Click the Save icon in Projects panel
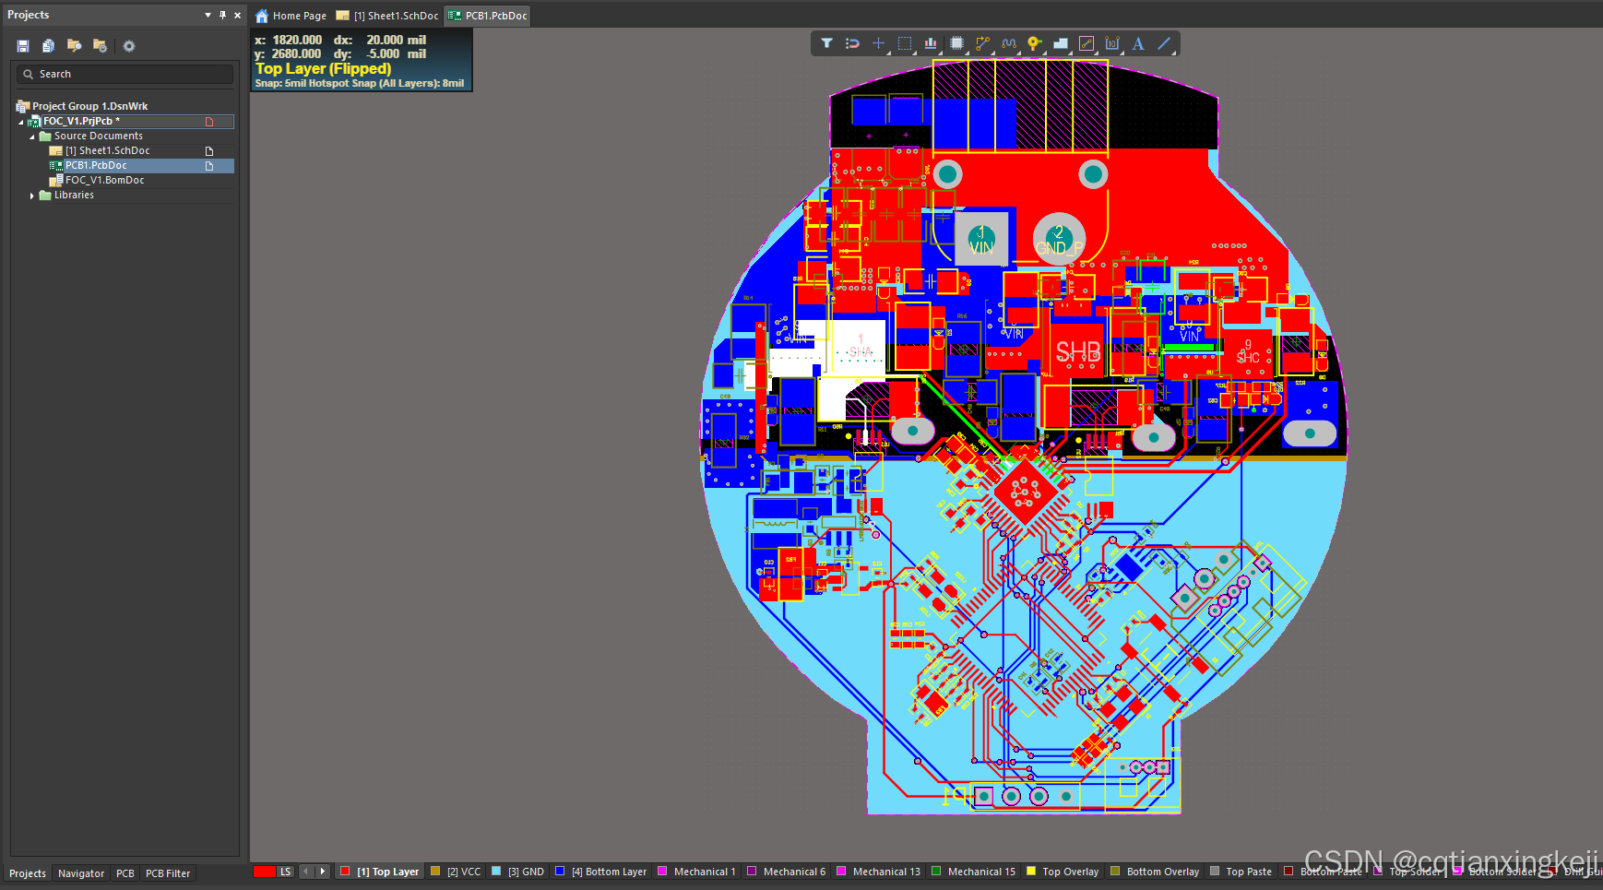Viewport: 1603px width, 890px height. 23,46
